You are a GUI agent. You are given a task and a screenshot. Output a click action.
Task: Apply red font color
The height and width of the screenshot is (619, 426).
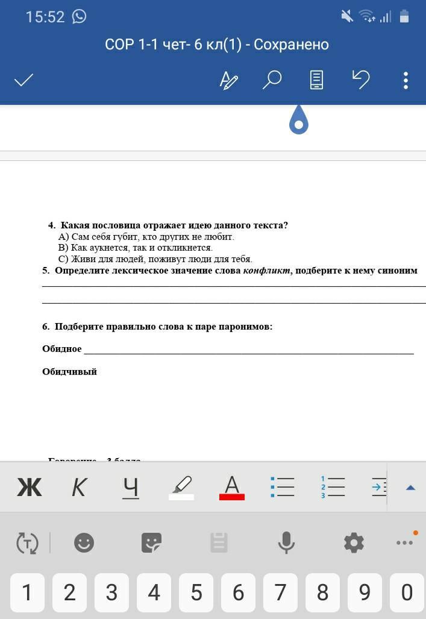pos(232,488)
